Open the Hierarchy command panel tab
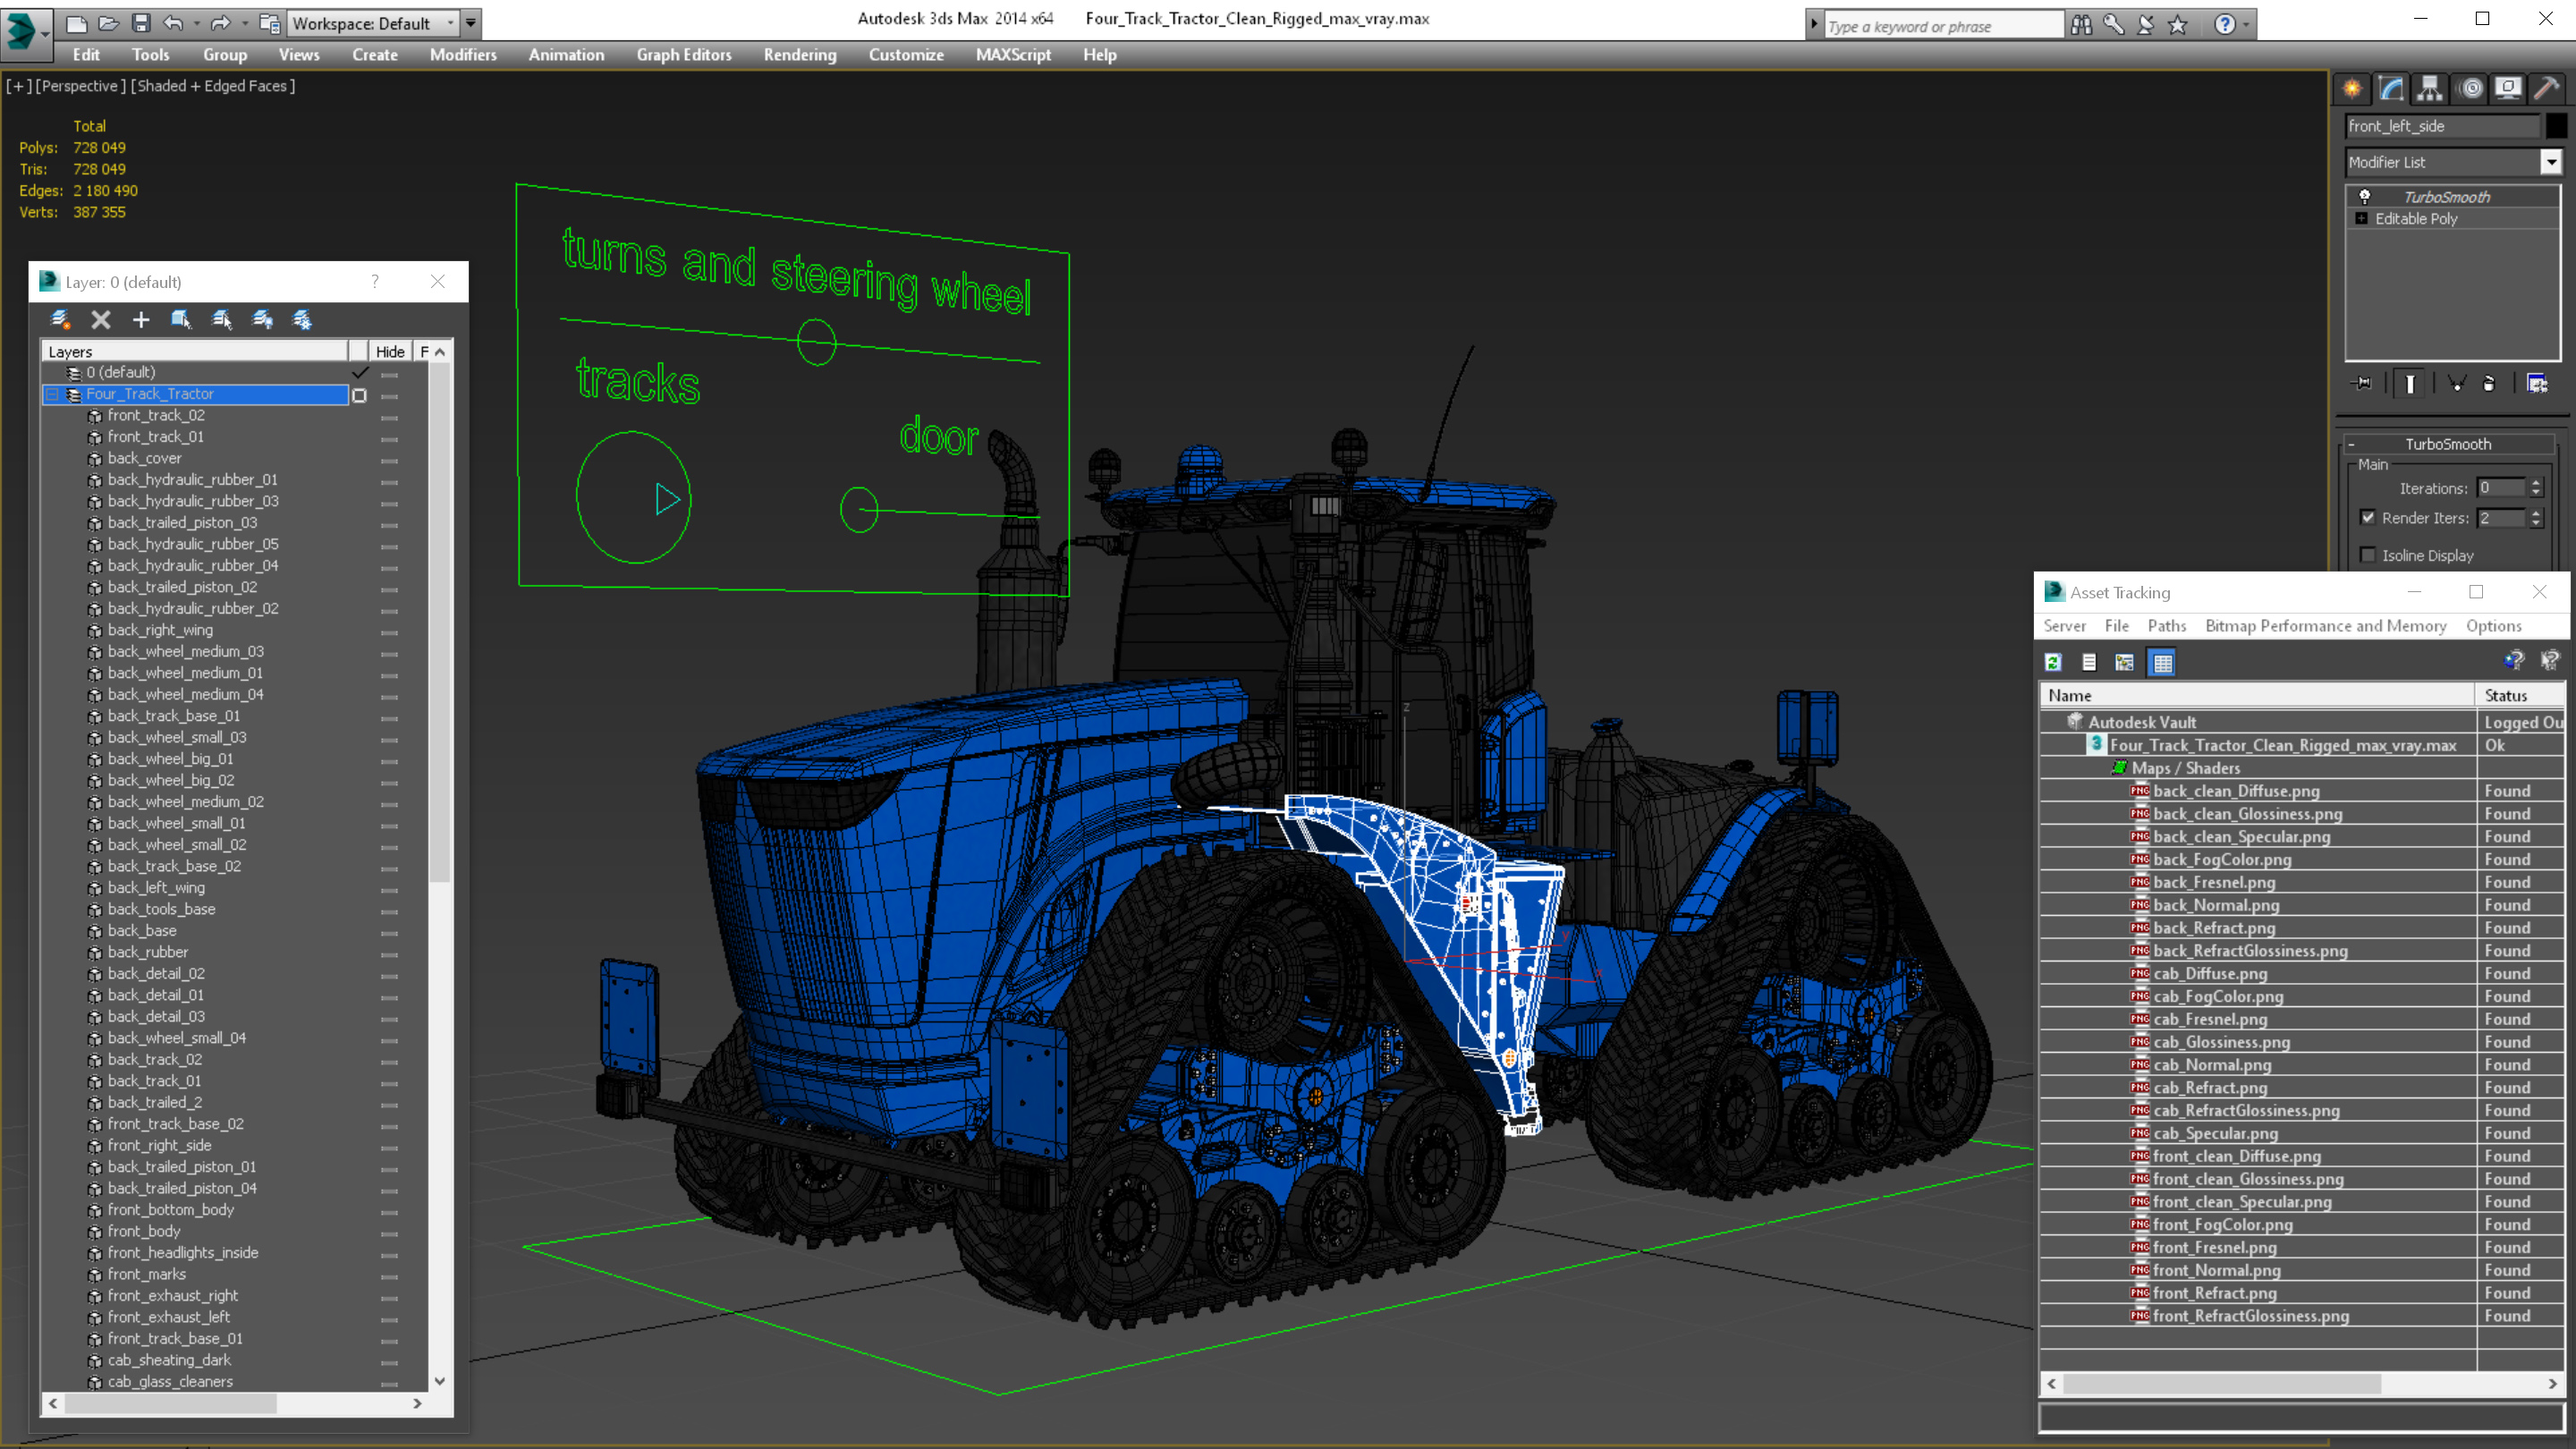This screenshot has width=2576, height=1449. pyautogui.click(x=2429, y=89)
